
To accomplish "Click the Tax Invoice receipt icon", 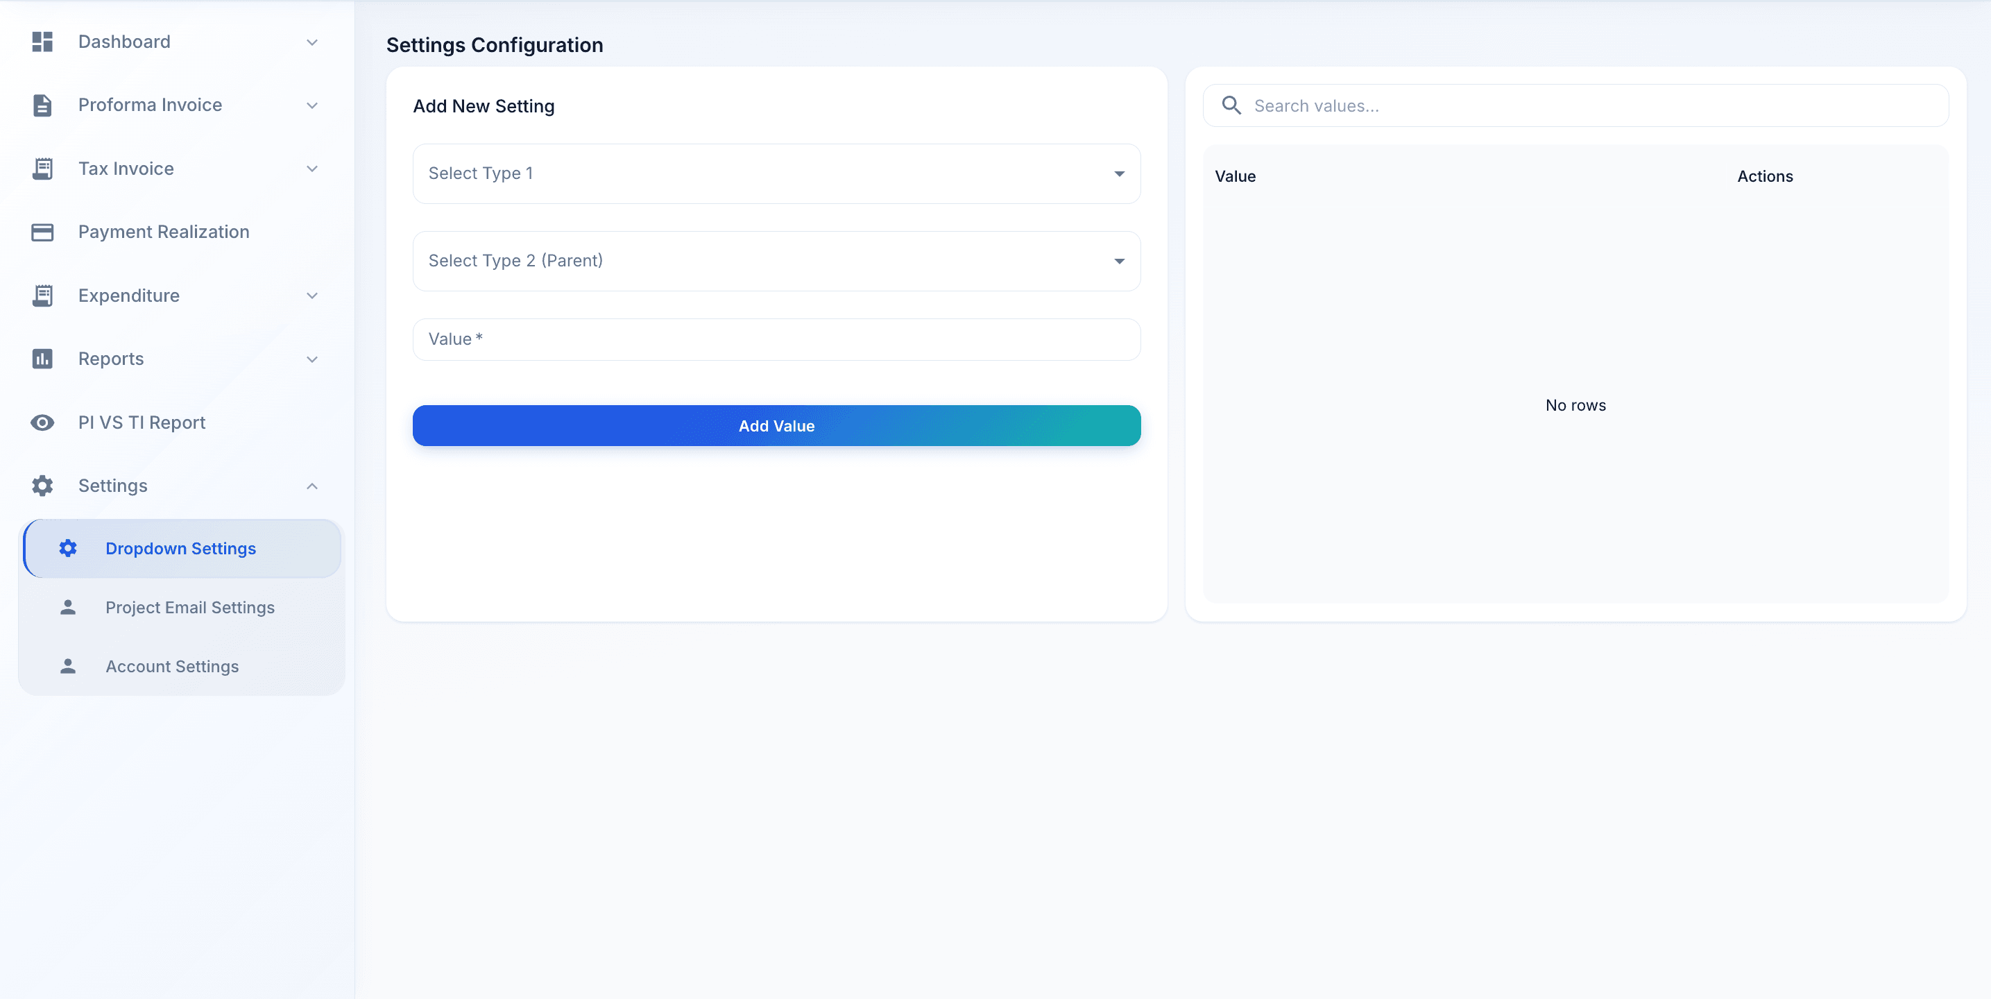I will click(42, 169).
